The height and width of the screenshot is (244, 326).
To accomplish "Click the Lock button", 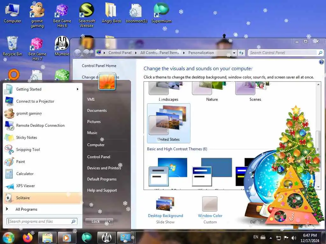I will click(96, 221).
